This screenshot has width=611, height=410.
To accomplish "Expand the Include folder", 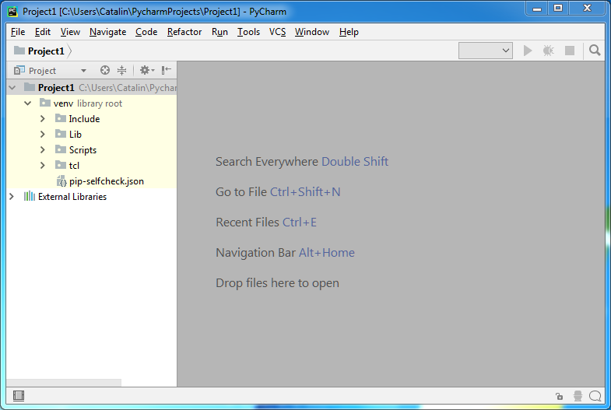I will click(x=43, y=119).
